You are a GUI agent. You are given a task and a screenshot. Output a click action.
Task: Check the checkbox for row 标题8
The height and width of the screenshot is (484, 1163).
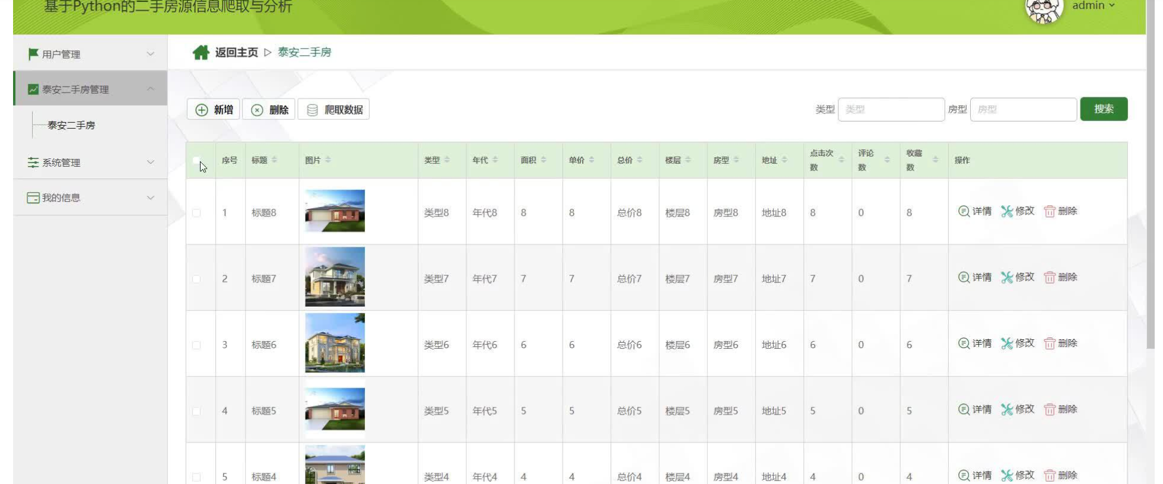click(x=196, y=213)
